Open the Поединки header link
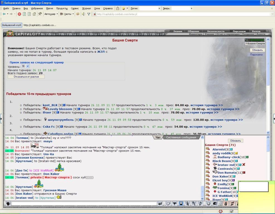Screen dimensions: 275x214 [248, 34]
